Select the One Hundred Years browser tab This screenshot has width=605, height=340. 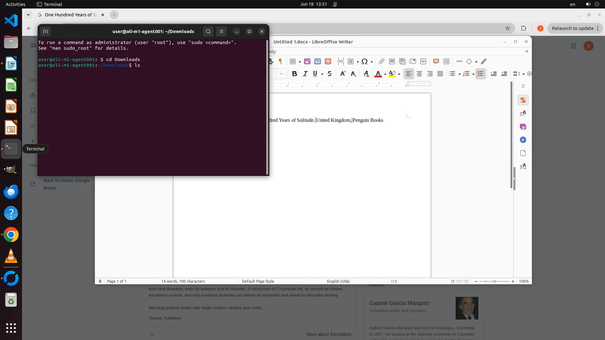(70, 15)
